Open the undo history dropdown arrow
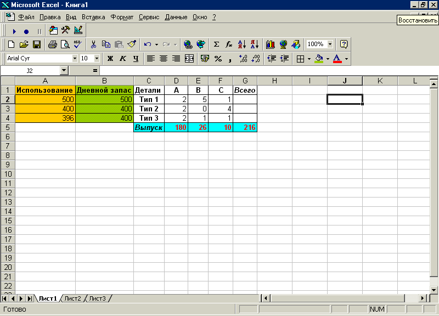Screen dimensions: 439x316 coord(156,44)
